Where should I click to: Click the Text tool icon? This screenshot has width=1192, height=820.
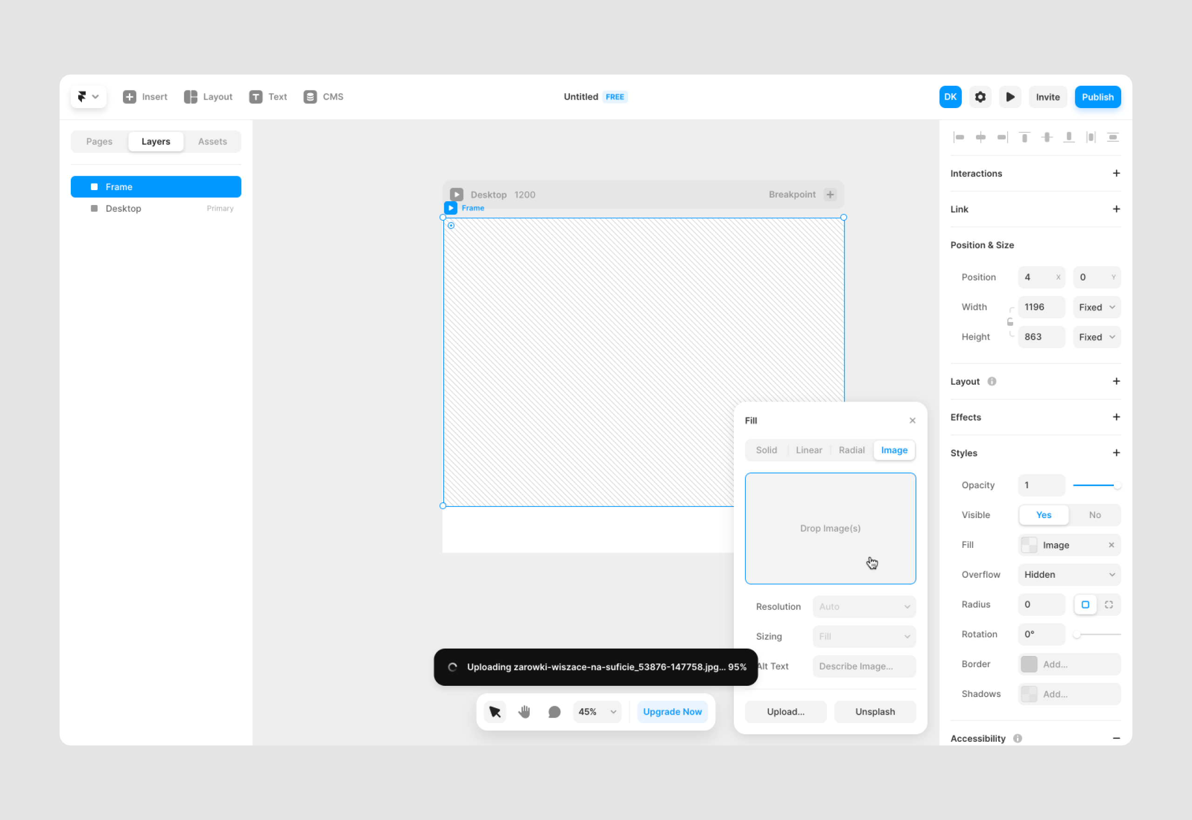(x=257, y=97)
